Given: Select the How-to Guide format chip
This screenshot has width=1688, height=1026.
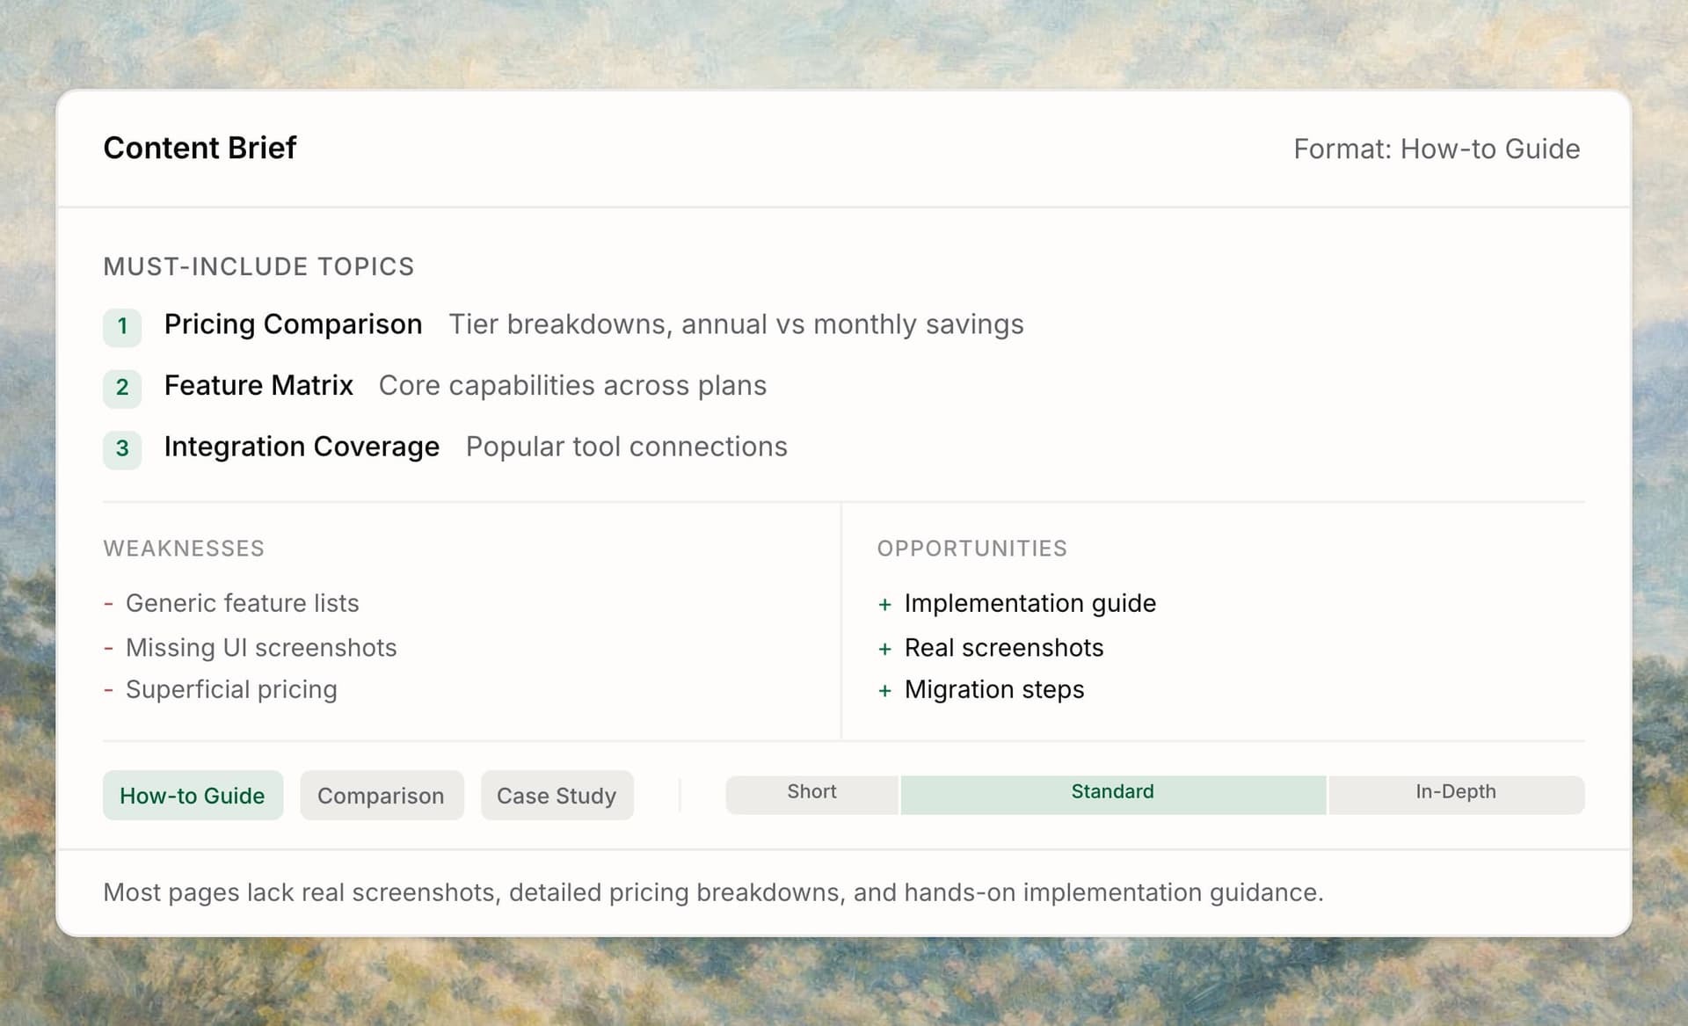Looking at the screenshot, I should 193,796.
